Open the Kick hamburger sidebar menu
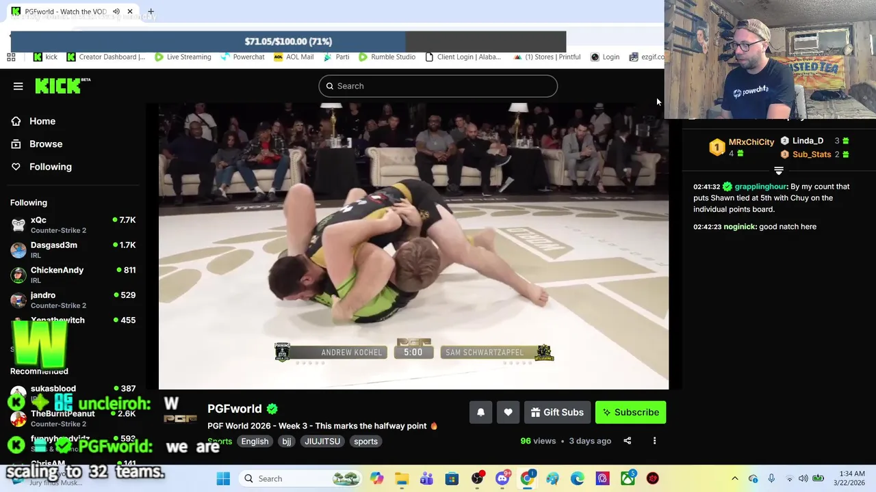Screen dimensions: 876x492 click(x=18, y=86)
